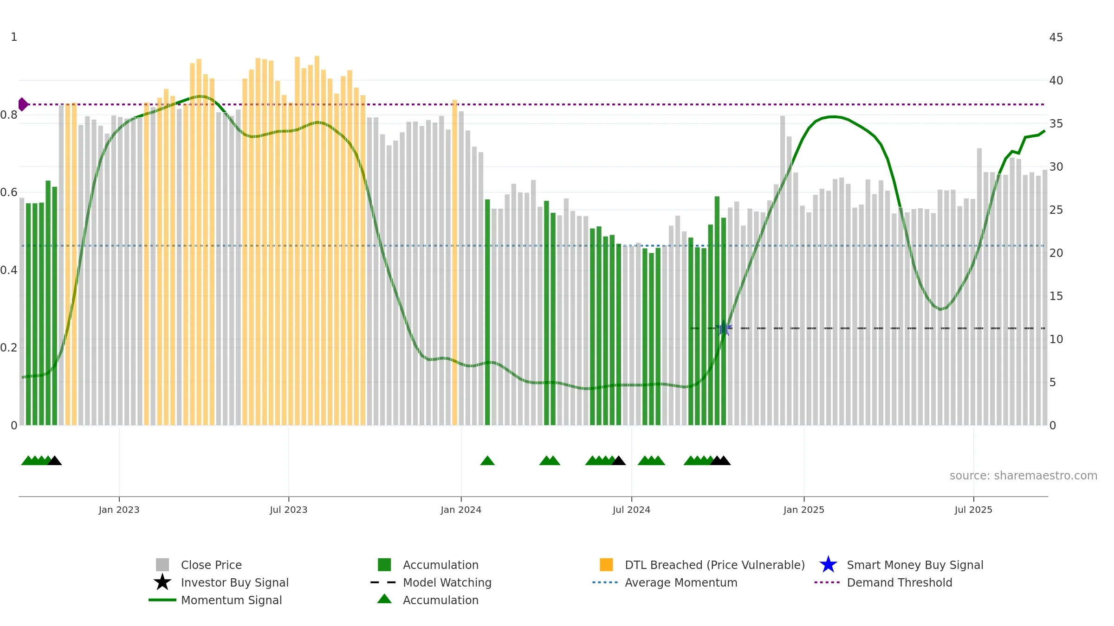Click the blue Smart Money Buy star legend

pos(828,564)
